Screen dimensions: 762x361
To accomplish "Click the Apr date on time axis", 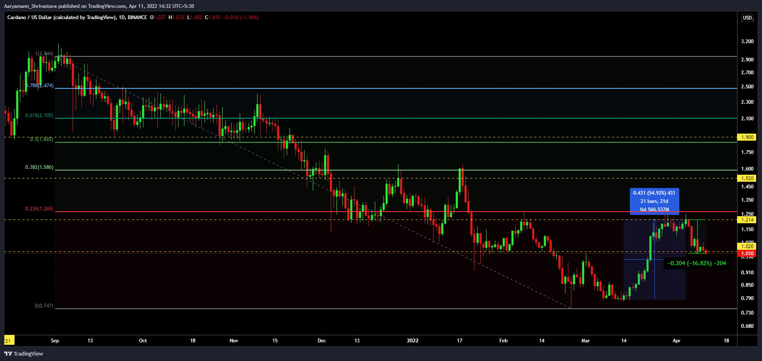I will pos(676,341).
